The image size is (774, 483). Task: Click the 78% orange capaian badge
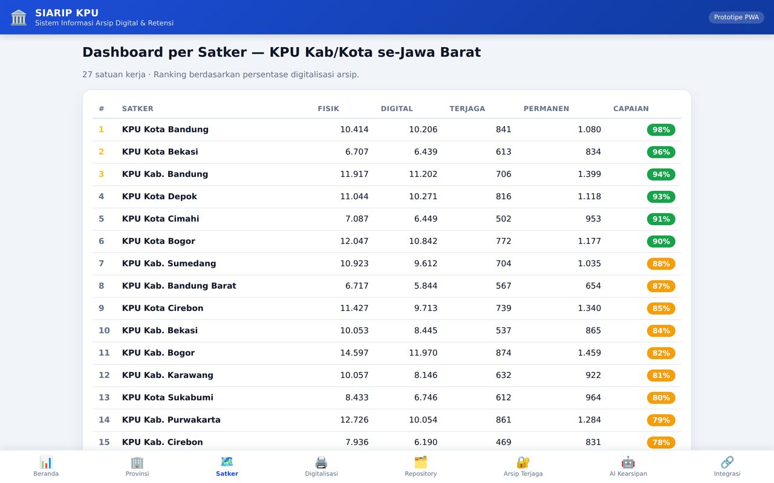tap(661, 443)
